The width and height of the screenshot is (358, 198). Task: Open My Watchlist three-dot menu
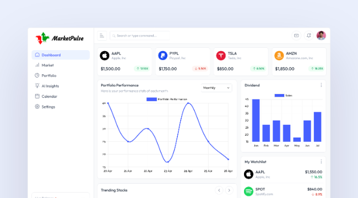click(x=321, y=162)
